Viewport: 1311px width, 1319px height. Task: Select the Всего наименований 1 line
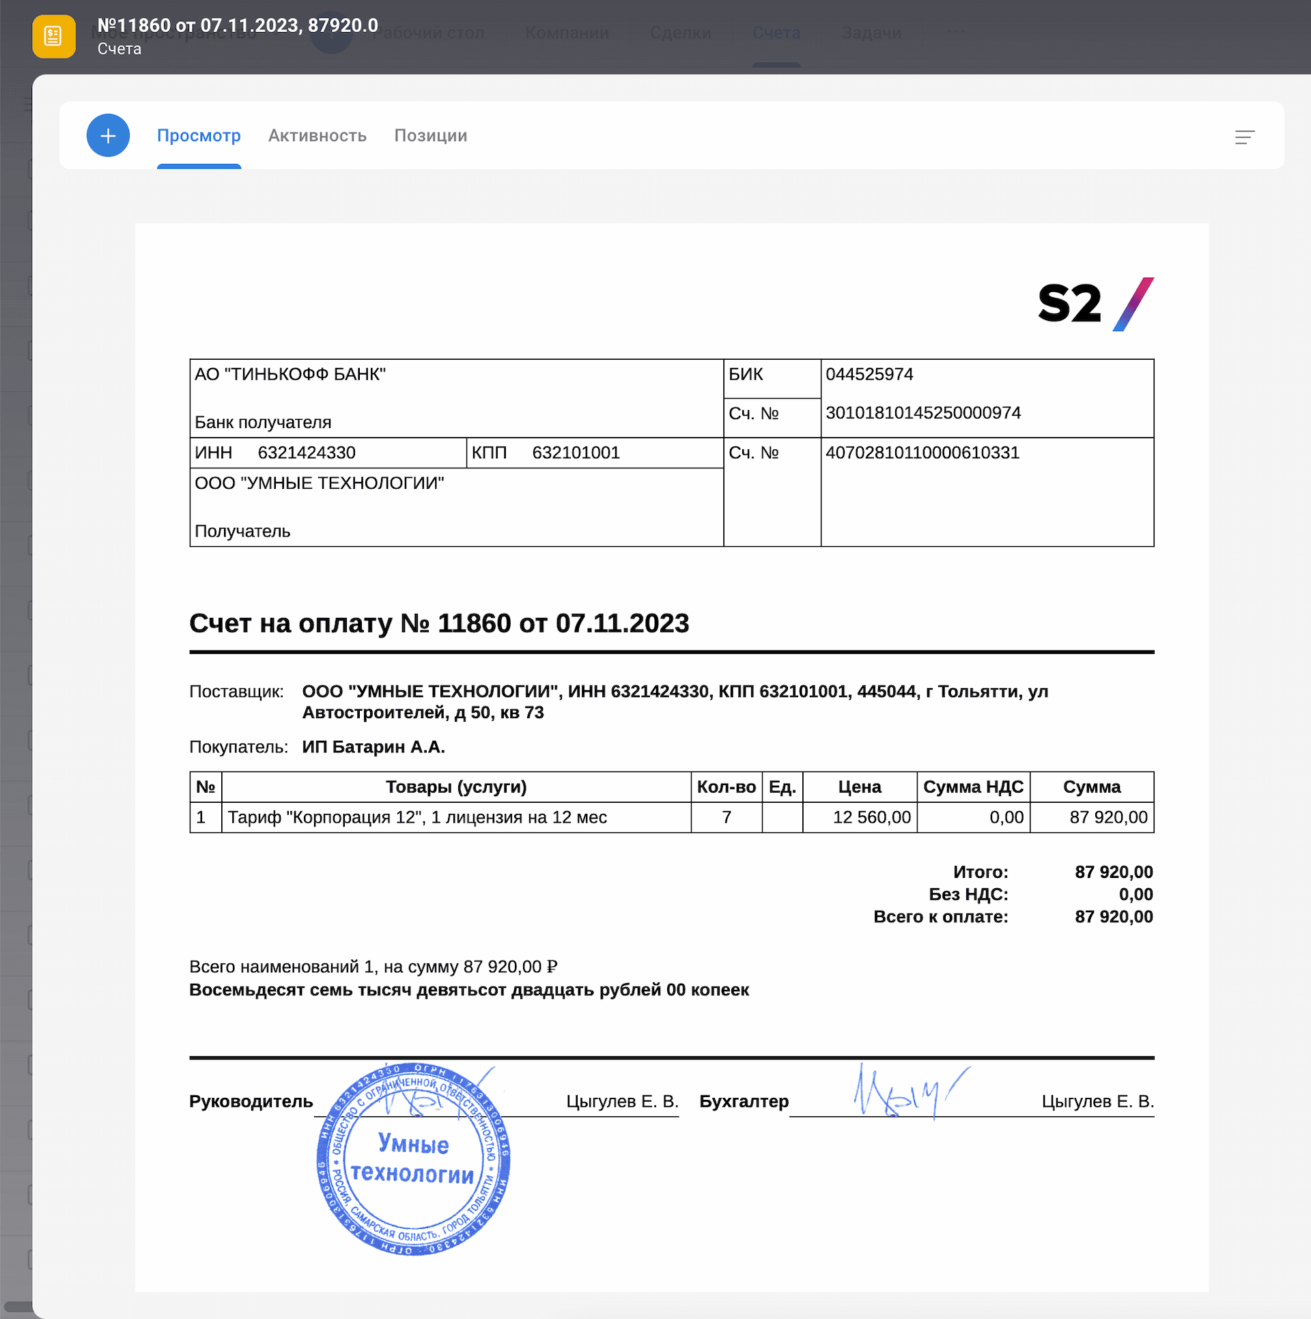tap(373, 967)
